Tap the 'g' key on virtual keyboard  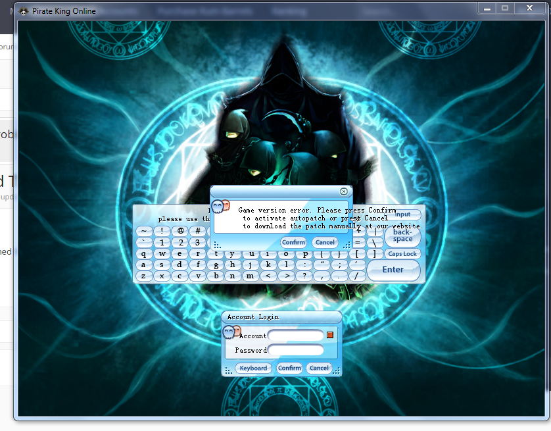[216, 265]
